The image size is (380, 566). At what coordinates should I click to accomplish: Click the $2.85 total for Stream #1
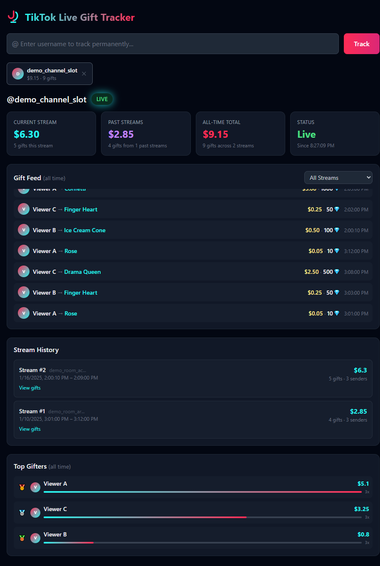(358, 411)
